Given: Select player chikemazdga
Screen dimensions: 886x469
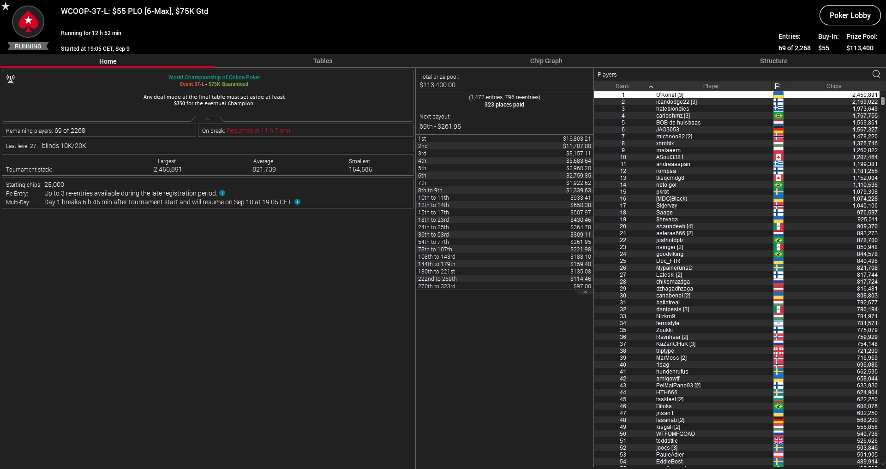Looking at the screenshot, I should pyautogui.click(x=737, y=282).
